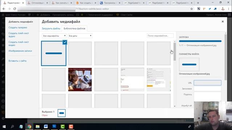Close the Программы browser tab
This screenshot has height=130, width=232.
point(119,3)
